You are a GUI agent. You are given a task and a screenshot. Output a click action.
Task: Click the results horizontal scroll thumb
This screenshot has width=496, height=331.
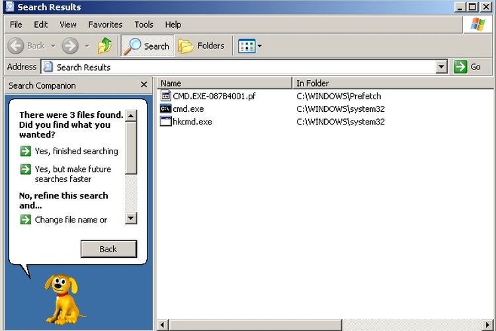pyautogui.click(x=255, y=325)
